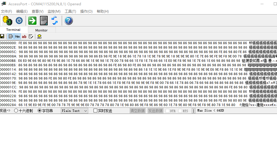Switch to ab character display mode
This screenshot has height=146, width=277.
pyautogui.click(x=24, y=36)
